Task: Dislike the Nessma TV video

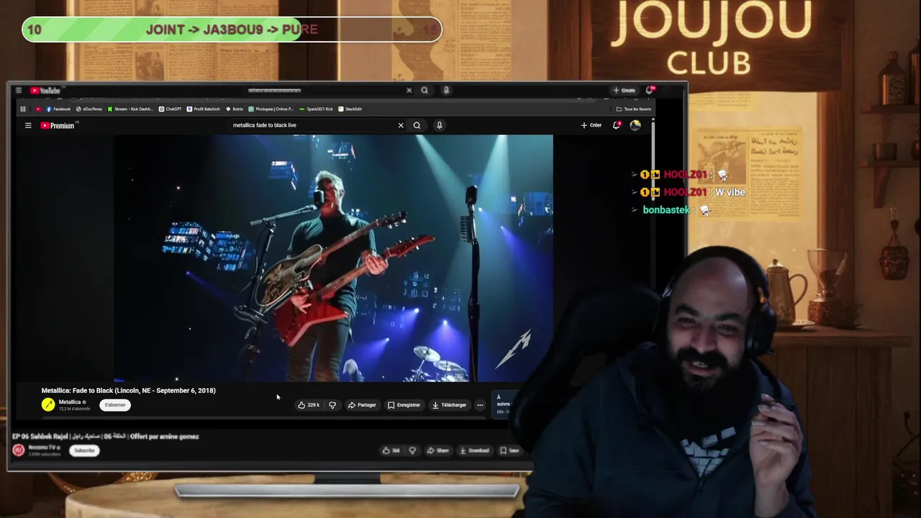Action: (412, 450)
